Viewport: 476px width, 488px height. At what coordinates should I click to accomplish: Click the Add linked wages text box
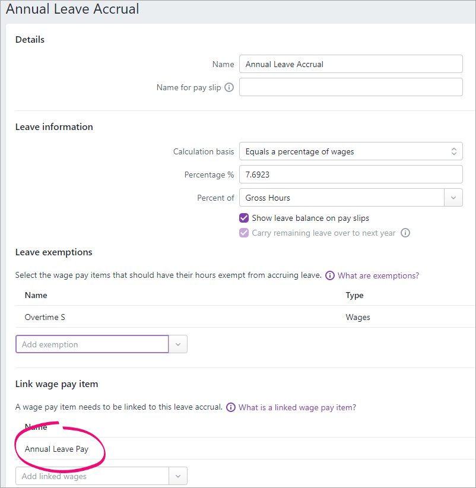click(92, 476)
